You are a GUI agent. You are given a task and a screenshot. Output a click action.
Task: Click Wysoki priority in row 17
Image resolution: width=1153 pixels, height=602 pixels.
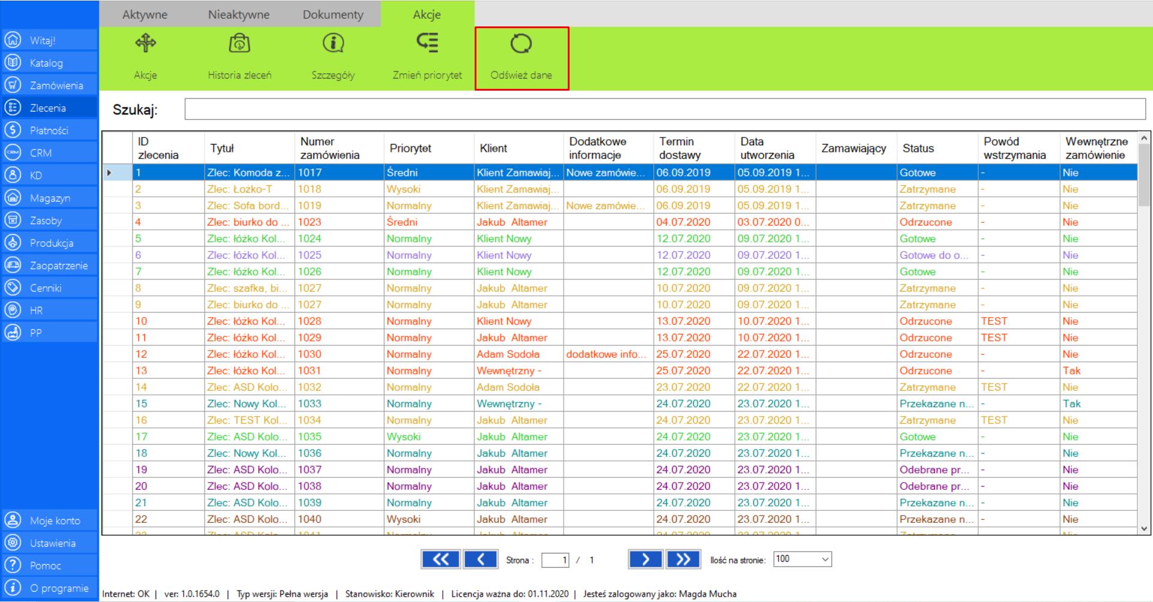[429, 436]
